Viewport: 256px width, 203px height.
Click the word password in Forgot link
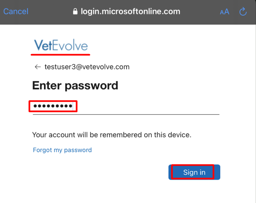(x=78, y=150)
